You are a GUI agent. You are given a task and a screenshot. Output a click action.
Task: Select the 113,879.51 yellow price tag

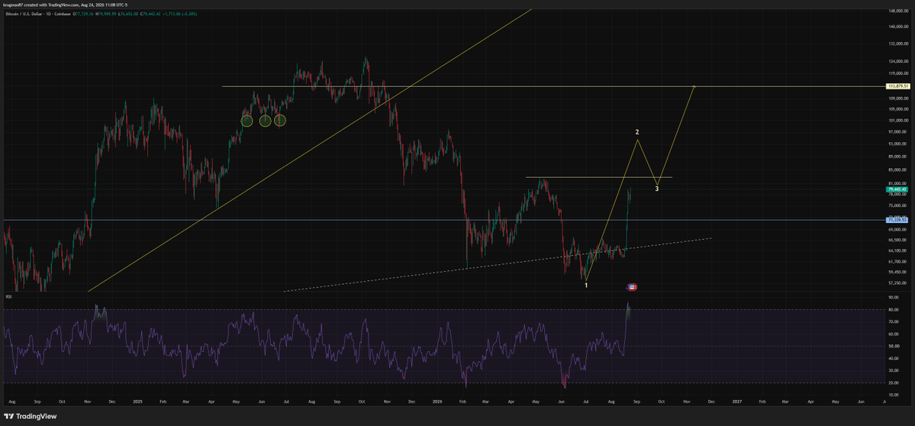click(x=897, y=86)
